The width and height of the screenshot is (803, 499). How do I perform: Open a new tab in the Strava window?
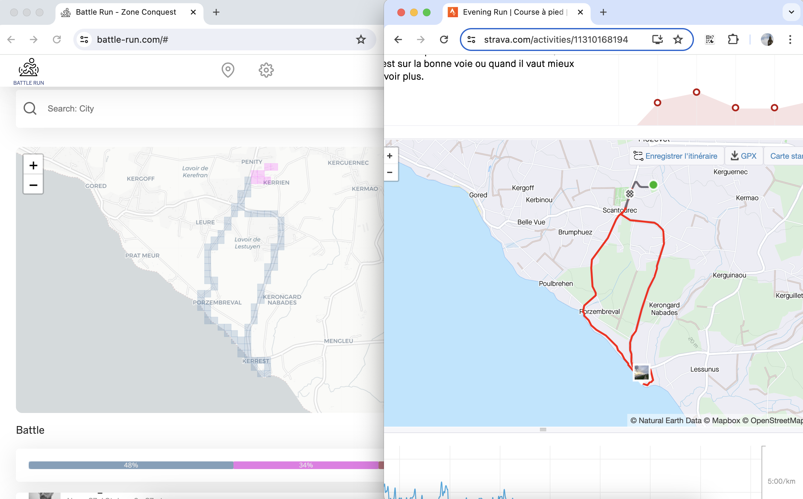[603, 12]
